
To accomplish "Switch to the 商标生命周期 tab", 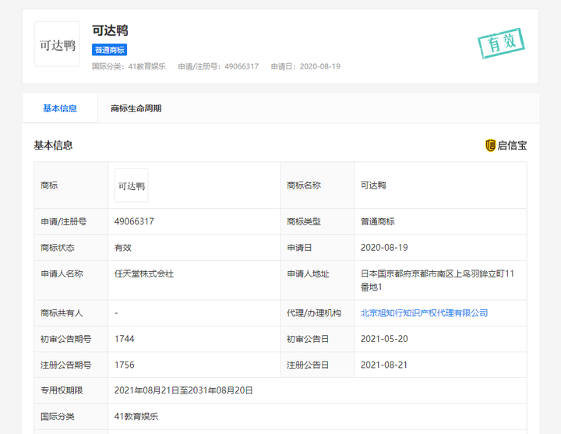I will click(x=136, y=108).
